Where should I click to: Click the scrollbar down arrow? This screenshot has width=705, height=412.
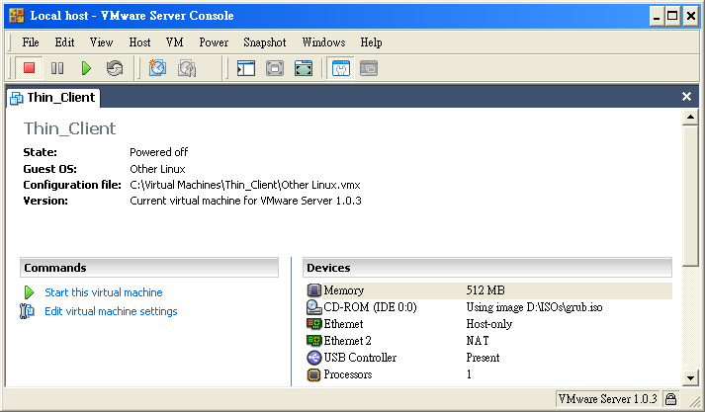click(x=690, y=377)
